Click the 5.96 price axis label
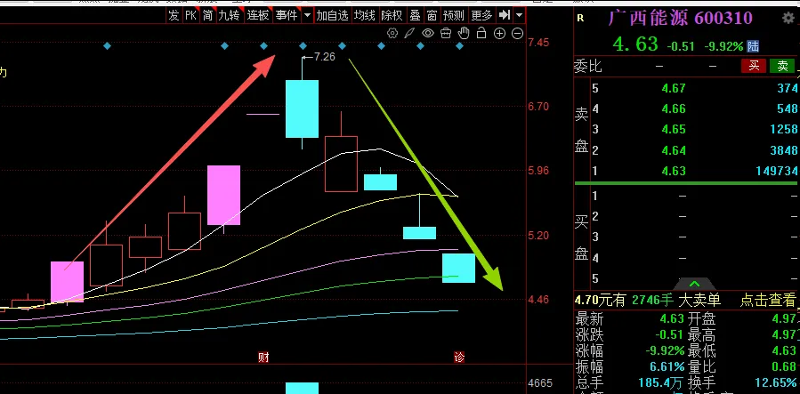This screenshot has width=800, height=394. click(538, 170)
